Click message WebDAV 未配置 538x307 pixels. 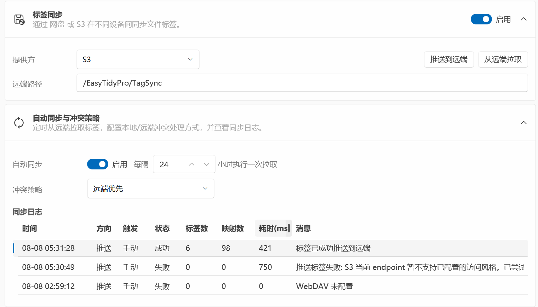tap(325, 286)
